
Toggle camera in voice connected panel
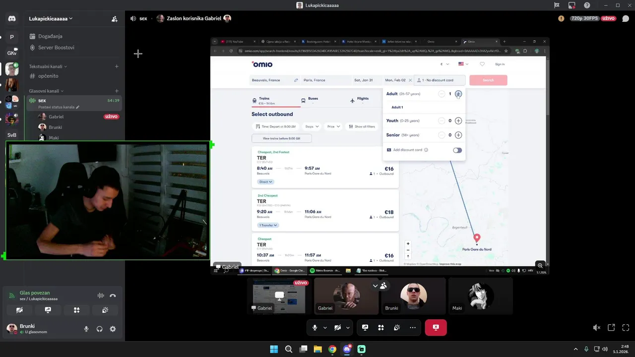(19, 310)
